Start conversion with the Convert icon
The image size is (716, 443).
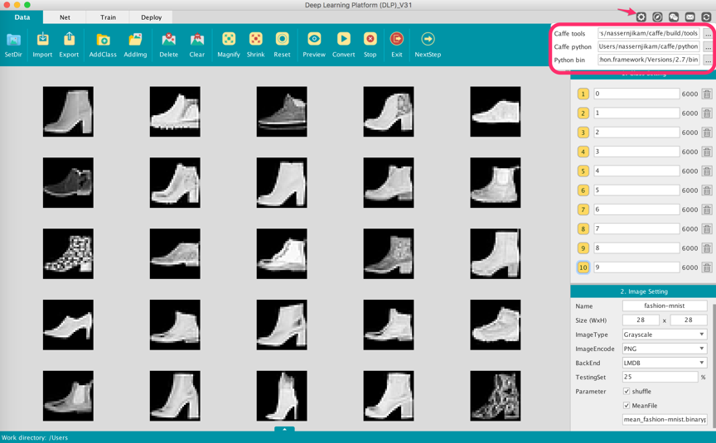click(x=343, y=40)
